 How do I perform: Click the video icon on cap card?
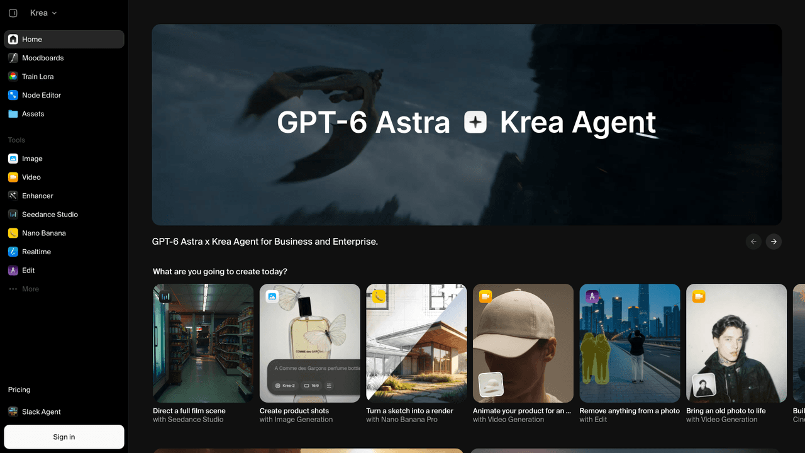coord(486,296)
